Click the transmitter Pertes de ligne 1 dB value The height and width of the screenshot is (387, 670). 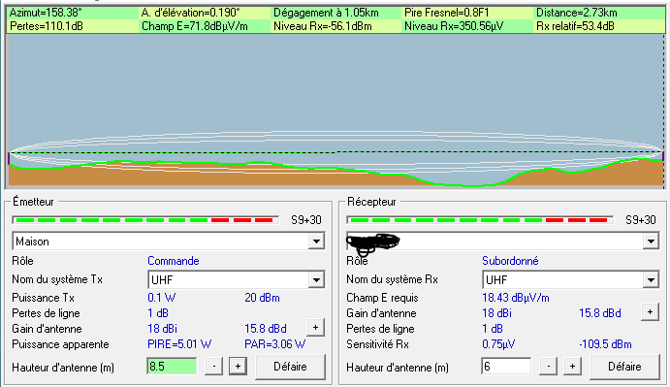point(158,313)
